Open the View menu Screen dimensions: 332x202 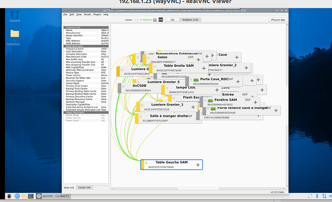point(79,14)
